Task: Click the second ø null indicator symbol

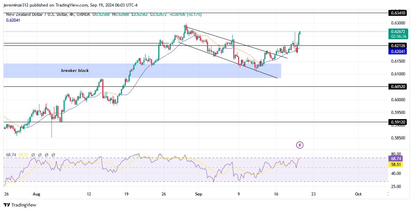Action: [40, 155]
